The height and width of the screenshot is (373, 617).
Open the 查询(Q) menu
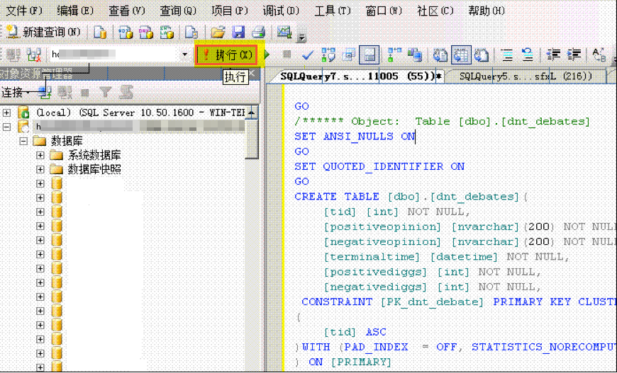tap(178, 11)
